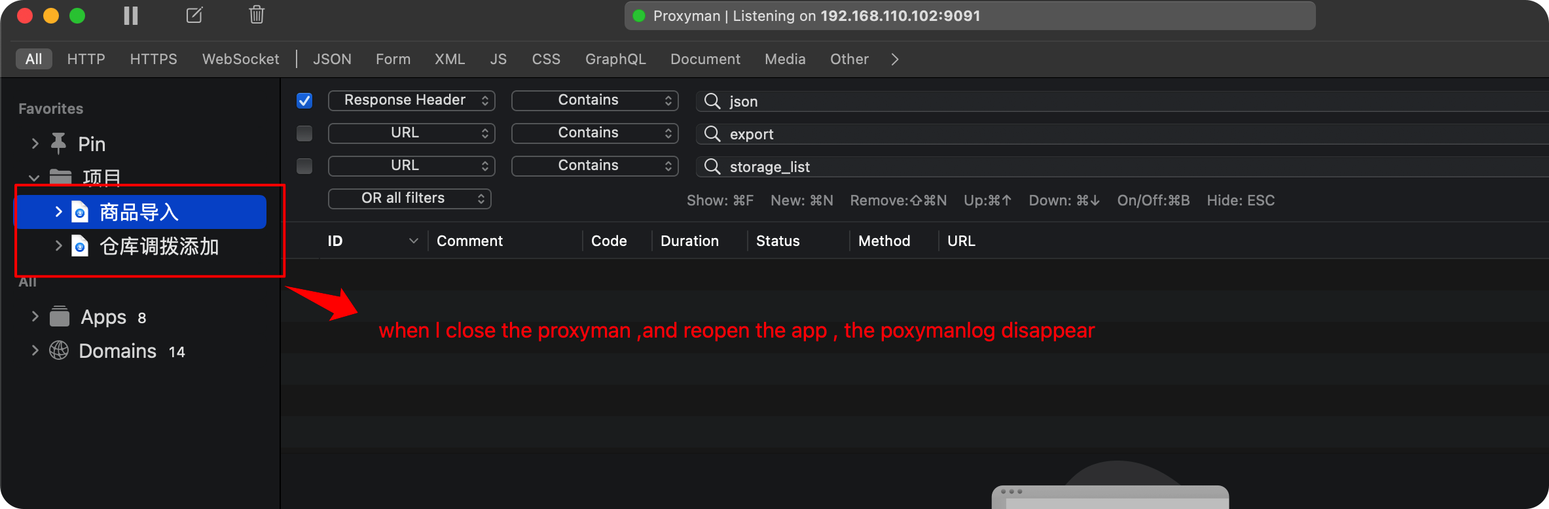Filter by the JSON tab
1549x509 pixels.
[x=332, y=59]
